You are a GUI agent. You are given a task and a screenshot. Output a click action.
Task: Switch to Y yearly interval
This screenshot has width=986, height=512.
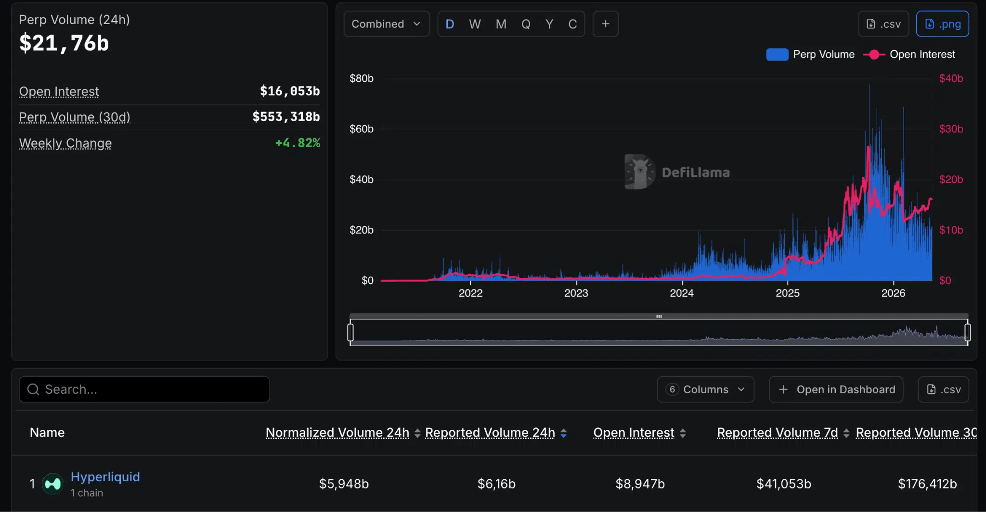[x=549, y=24]
